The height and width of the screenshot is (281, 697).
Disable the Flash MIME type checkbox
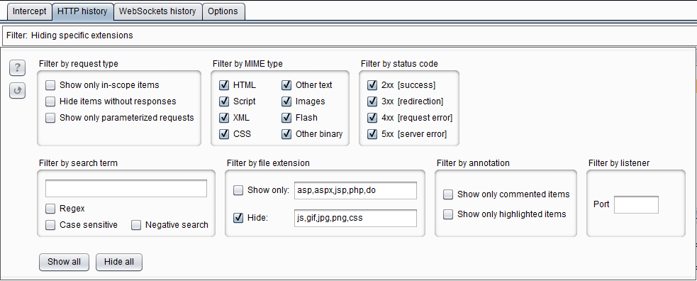click(286, 118)
